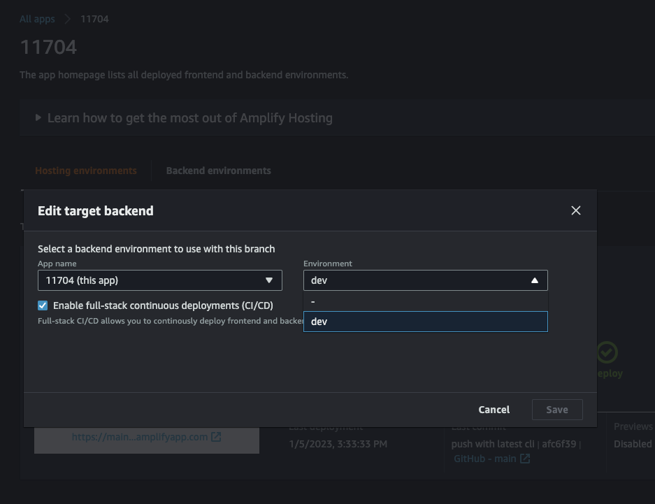Viewport: 655px width, 504px height.
Task: Click the green deploy checkmark icon
Action: 607,352
